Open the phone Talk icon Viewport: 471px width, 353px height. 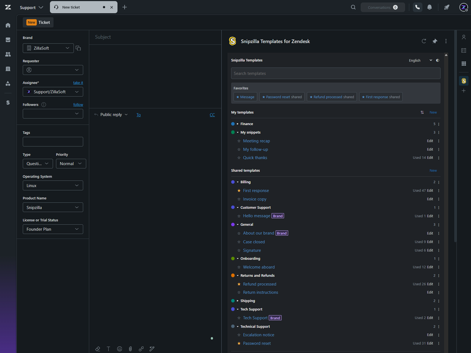pos(417,7)
